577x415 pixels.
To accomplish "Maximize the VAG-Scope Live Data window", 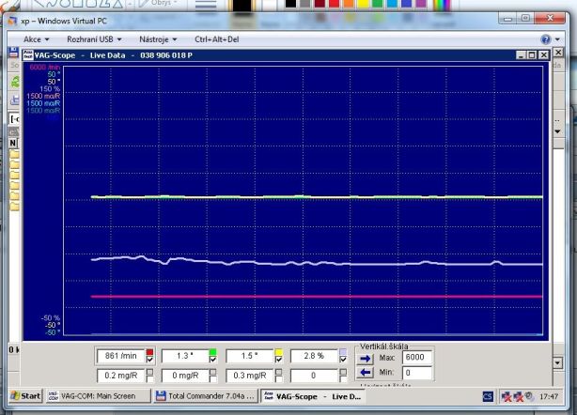I will 532,55.
